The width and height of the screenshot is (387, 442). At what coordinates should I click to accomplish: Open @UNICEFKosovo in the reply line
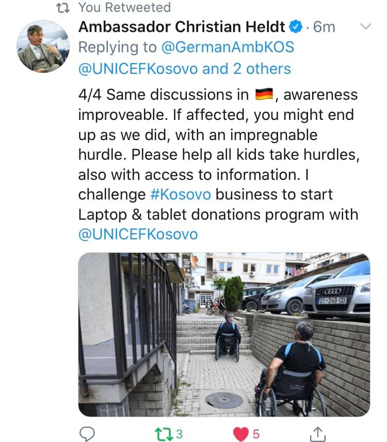[138, 69]
